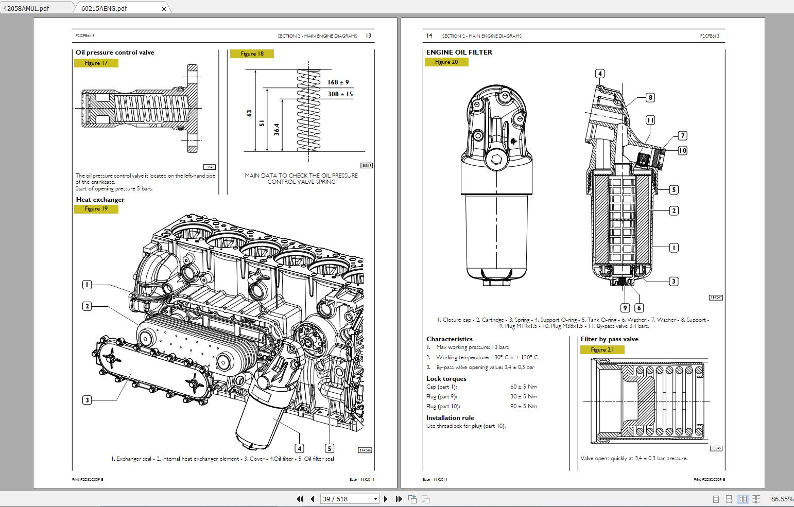Viewport: 794px width, 507px height.
Task: Follow the Figure 21 link
Action: point(601,349)
